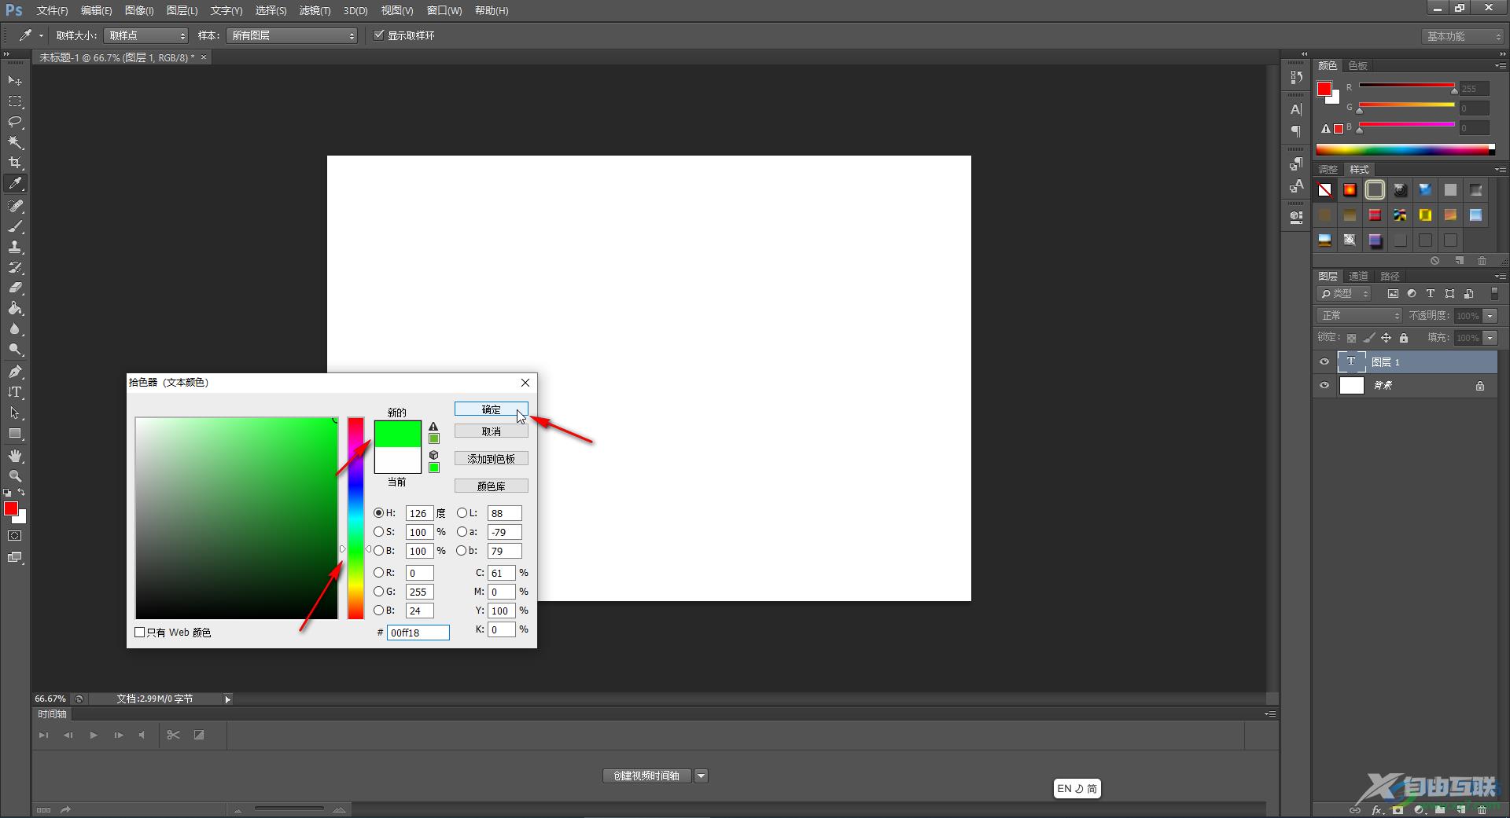Toggle the 显示取样环 checkbox
The width and height of the screenshot is (1510, 818).
tap(379, 35)
